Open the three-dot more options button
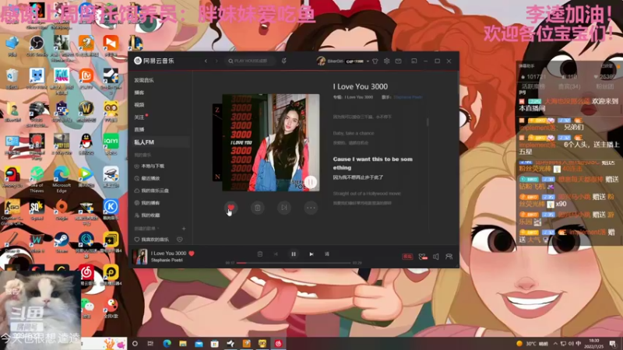The height and width of the screenshot is (350, 623). click(x=311, y=208)
